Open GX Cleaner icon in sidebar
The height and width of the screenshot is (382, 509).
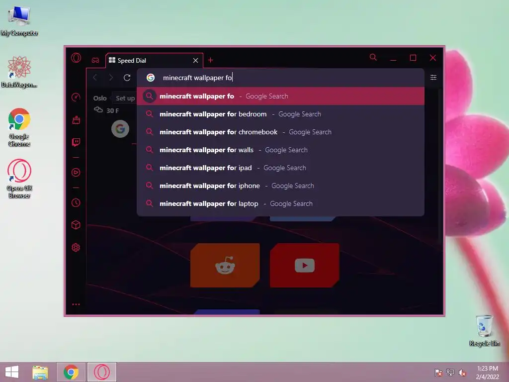[76, 120]
